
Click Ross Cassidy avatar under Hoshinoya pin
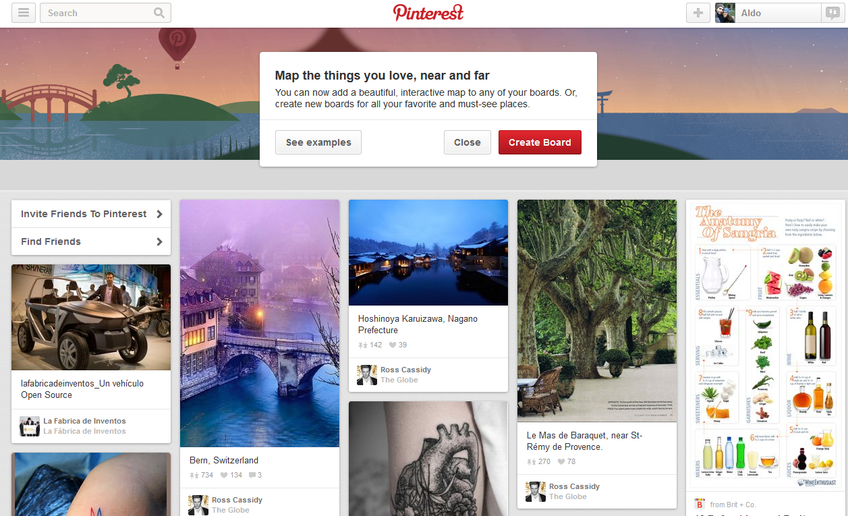(367, 375)
